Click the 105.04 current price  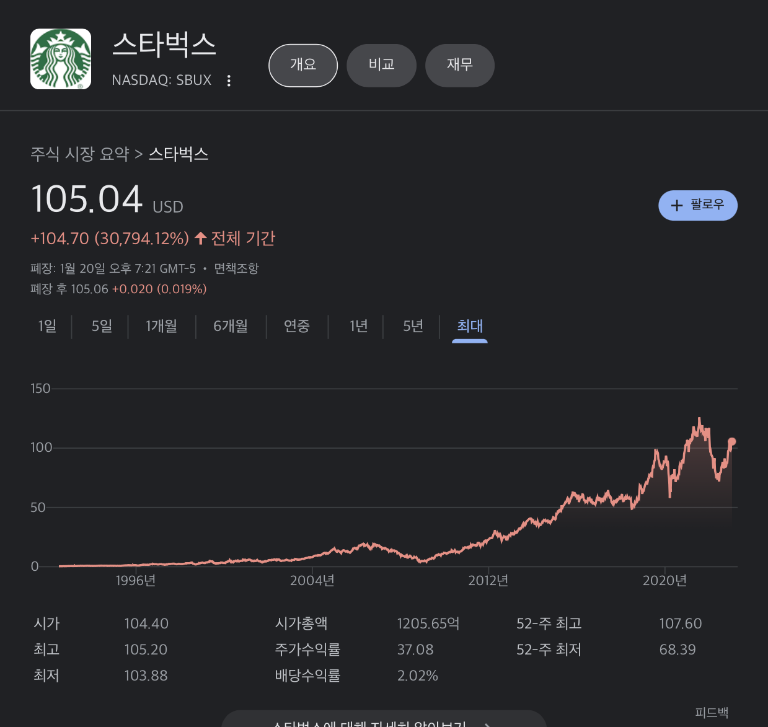(87, 199)
